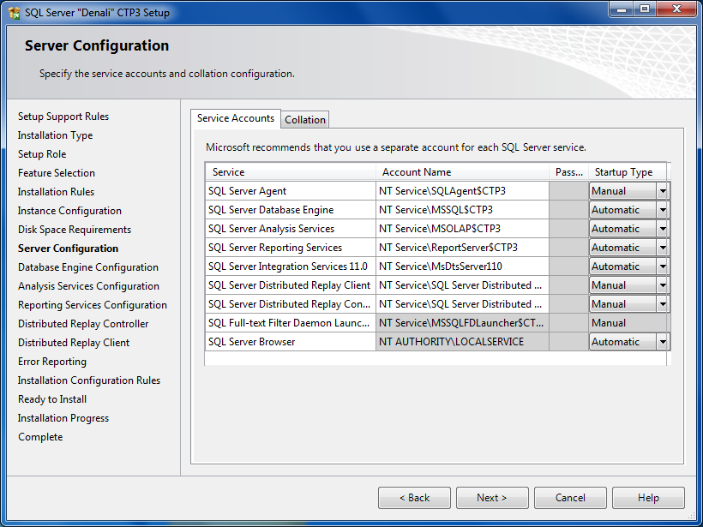The width and height of the screenshot is (703, 527).
Task: Cancel the setup wizard
Action: [x=570, y=498]
